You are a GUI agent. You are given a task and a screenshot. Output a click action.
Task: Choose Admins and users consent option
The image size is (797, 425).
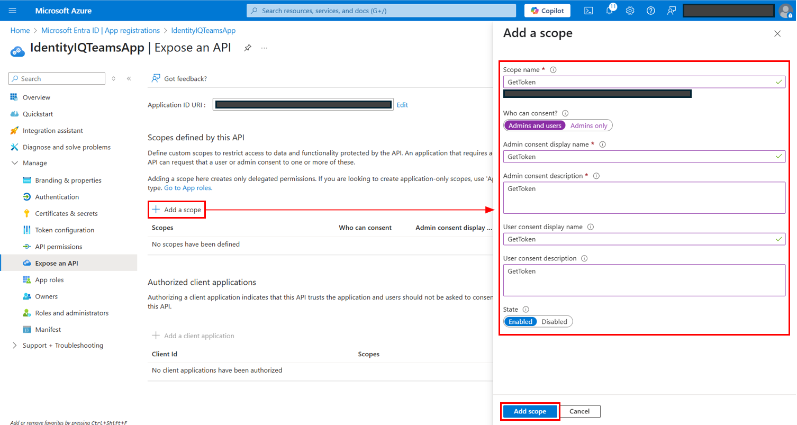(535, 125)
